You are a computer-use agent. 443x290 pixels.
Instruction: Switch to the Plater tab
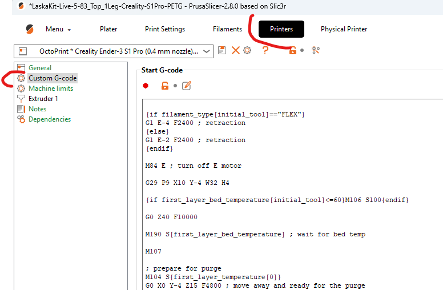point(108,29)
